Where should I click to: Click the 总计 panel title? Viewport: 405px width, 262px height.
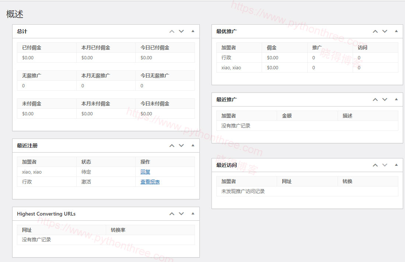22,31
